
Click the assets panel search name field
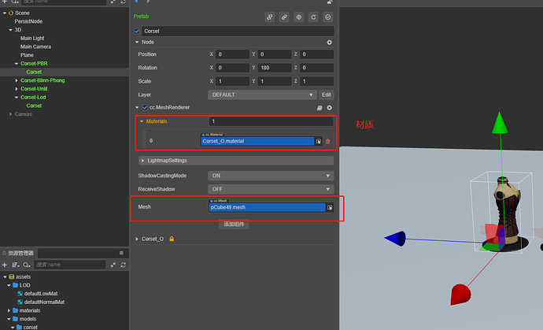click(69, 265)
